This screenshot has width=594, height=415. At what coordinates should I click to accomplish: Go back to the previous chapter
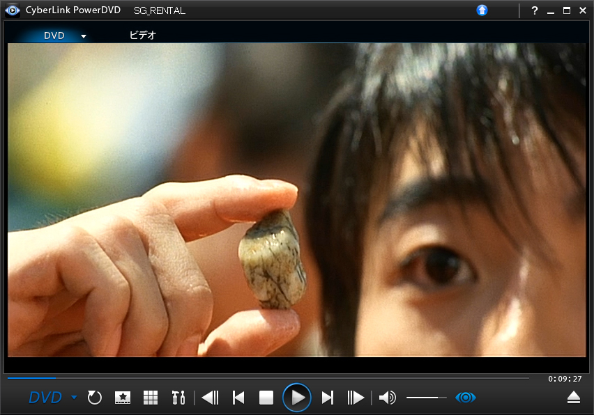click(238, 398)
